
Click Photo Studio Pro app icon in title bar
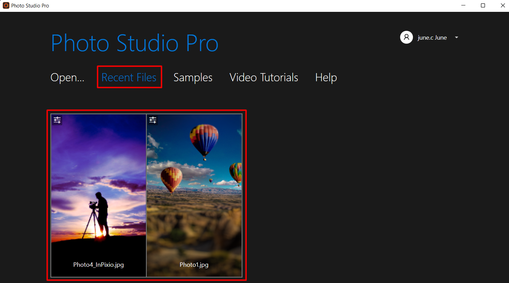(x=6, y=5)
